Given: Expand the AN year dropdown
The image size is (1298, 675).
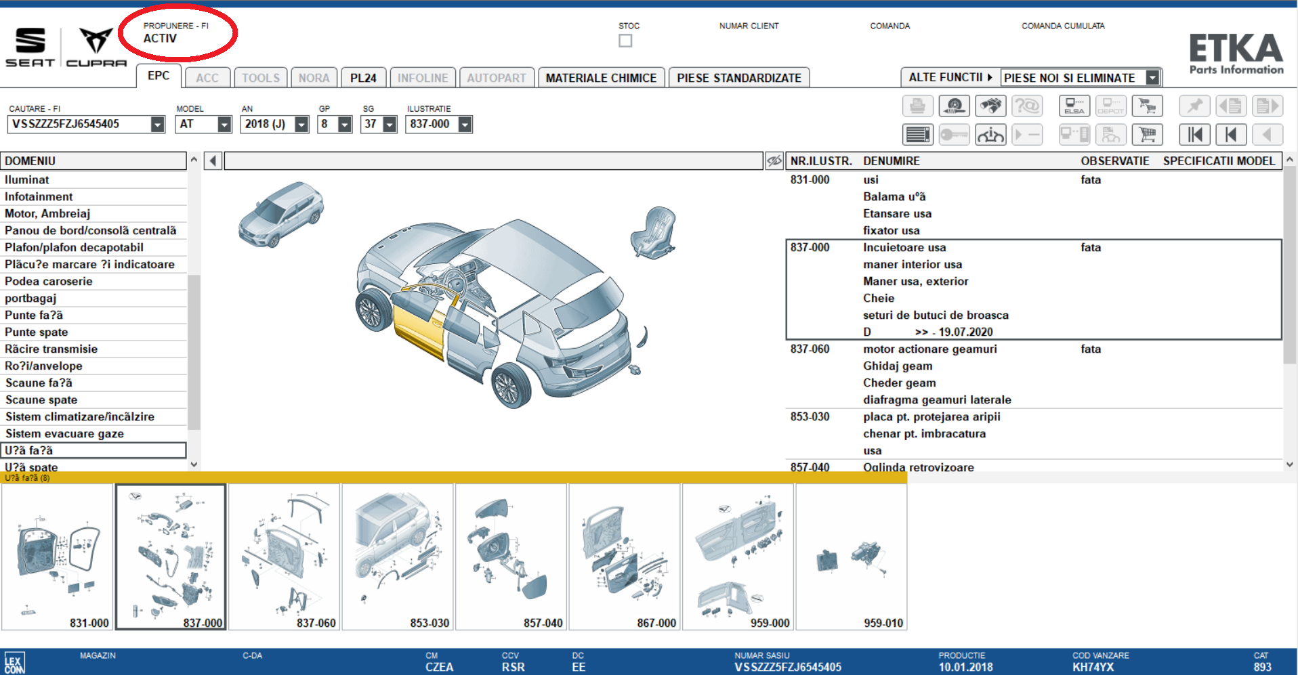Looking at the screenshot, I should [x=301, y=125].
